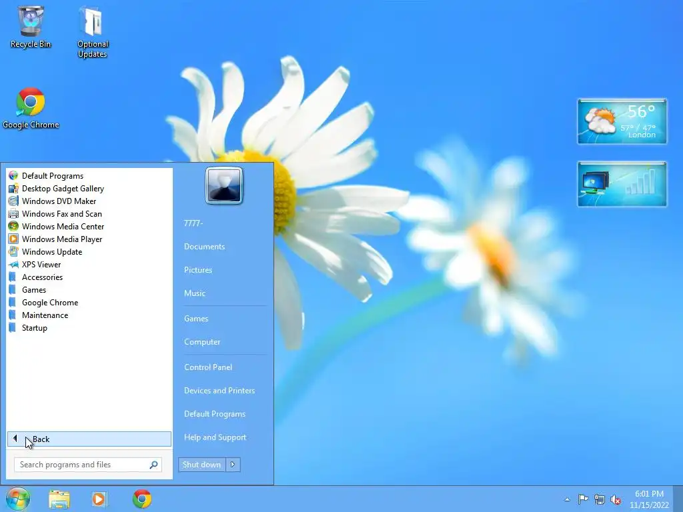The image size is (683, 512).
Task: Open Pictures from the Start menu
Action: [x=198, y=270]
